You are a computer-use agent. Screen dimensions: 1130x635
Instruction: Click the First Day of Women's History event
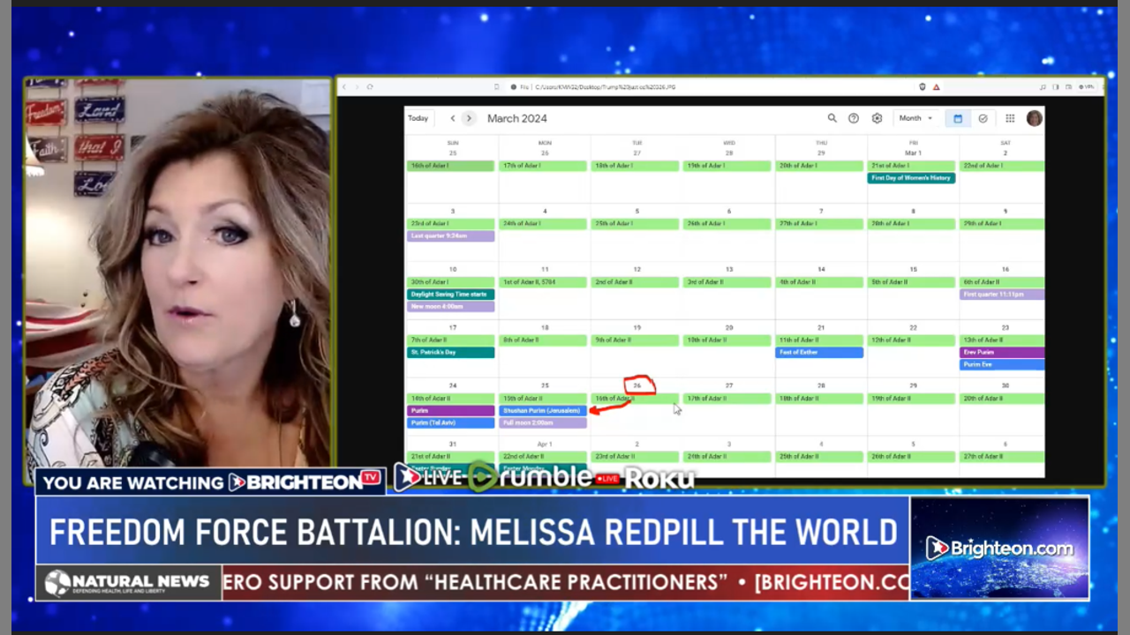pos(911,178)
